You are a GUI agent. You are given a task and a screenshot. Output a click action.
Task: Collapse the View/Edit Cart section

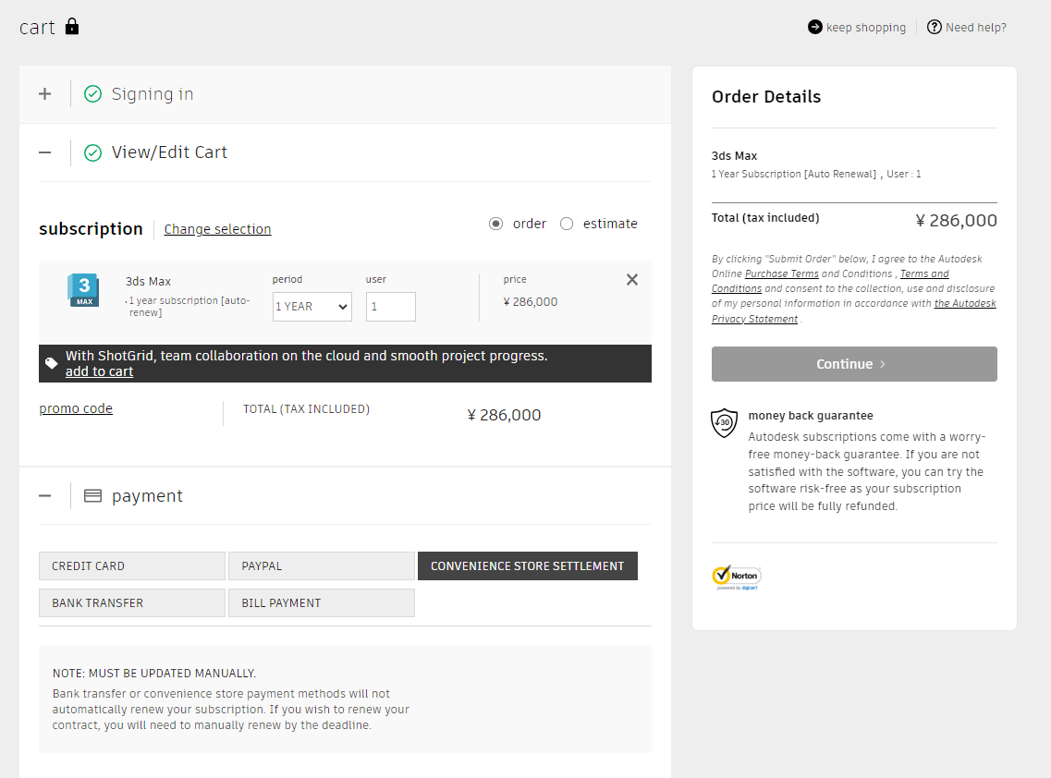45,152
